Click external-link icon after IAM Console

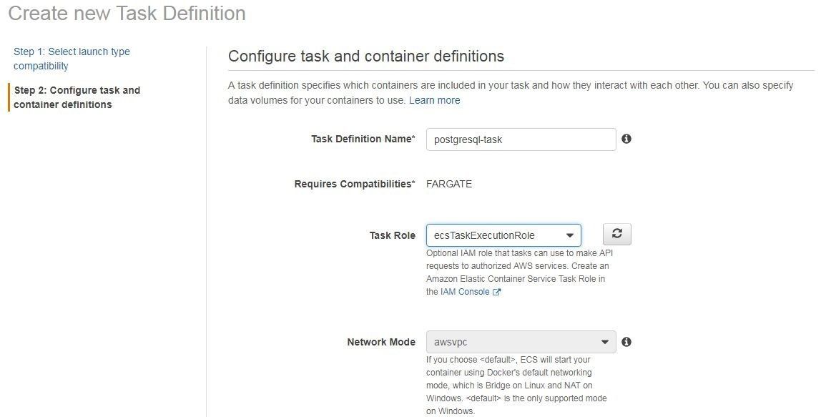[497, 293]
